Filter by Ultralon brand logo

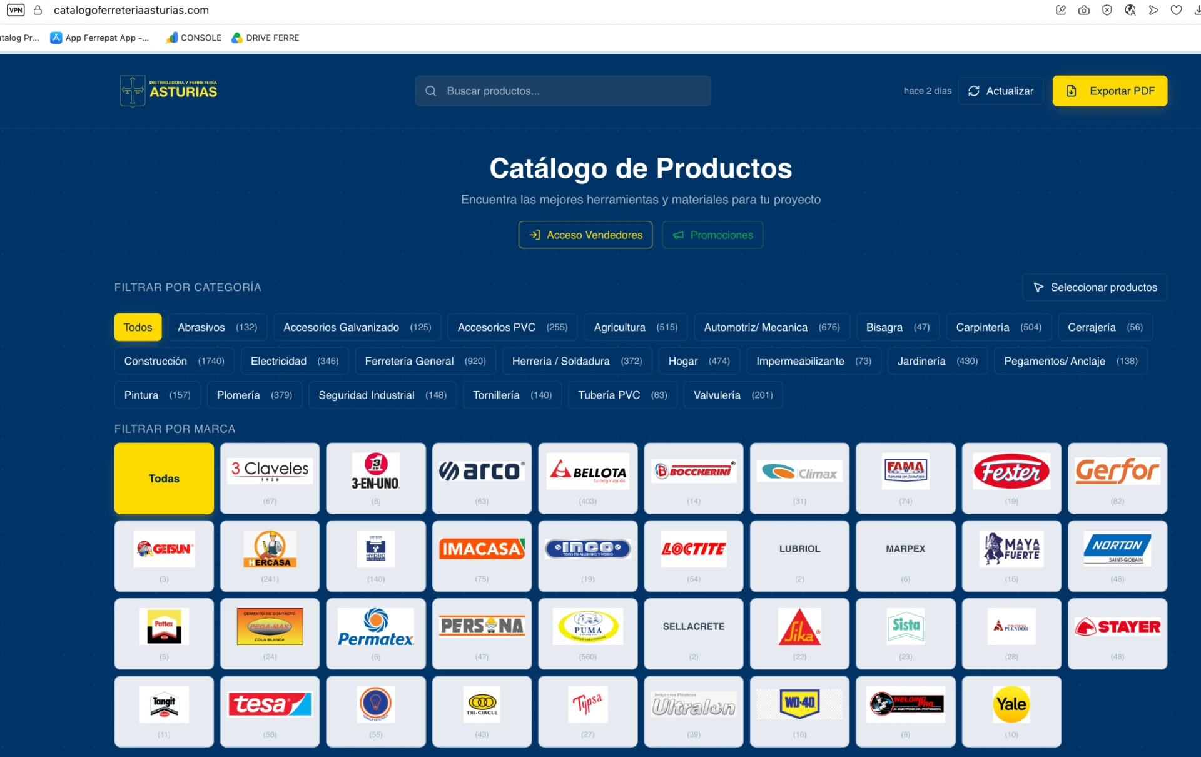tap(694, 711)
